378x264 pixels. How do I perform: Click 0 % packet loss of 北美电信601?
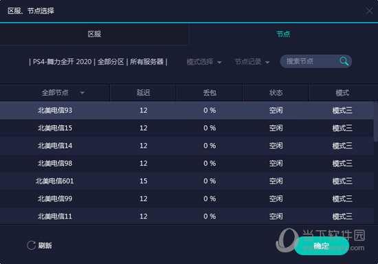tap(210, 181)
